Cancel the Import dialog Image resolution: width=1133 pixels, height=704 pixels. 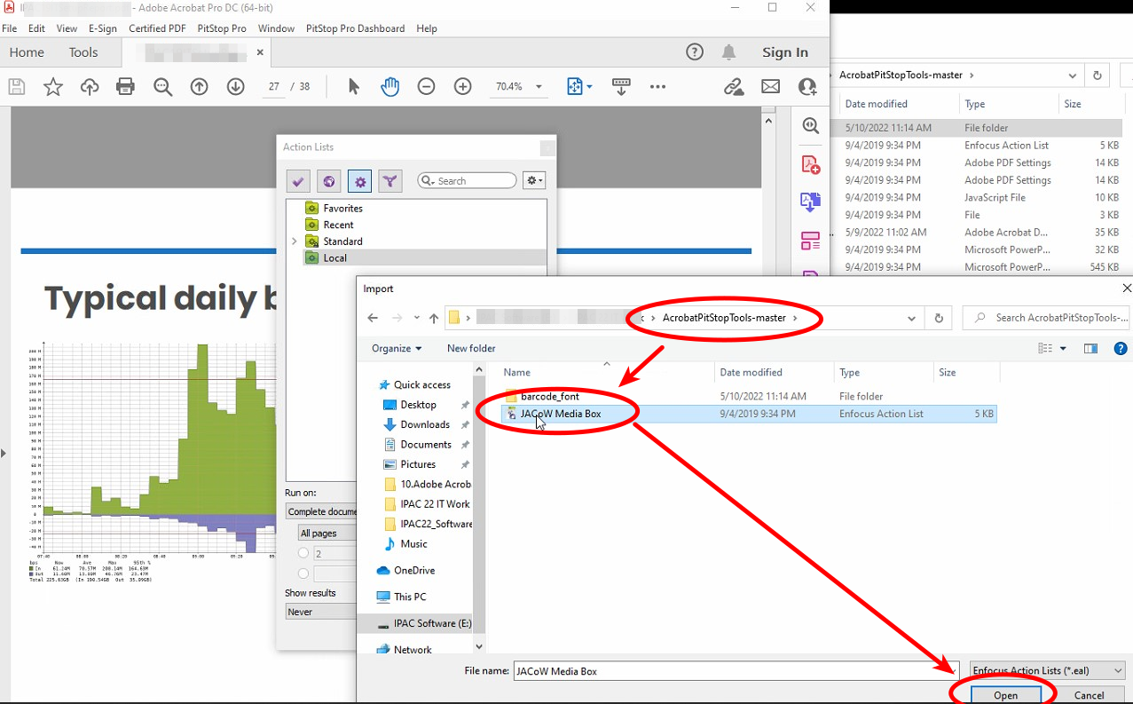(1089, 696)
